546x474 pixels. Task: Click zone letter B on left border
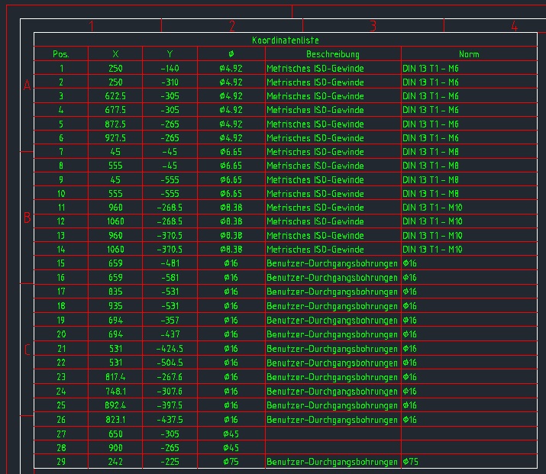tap(27, 218)
